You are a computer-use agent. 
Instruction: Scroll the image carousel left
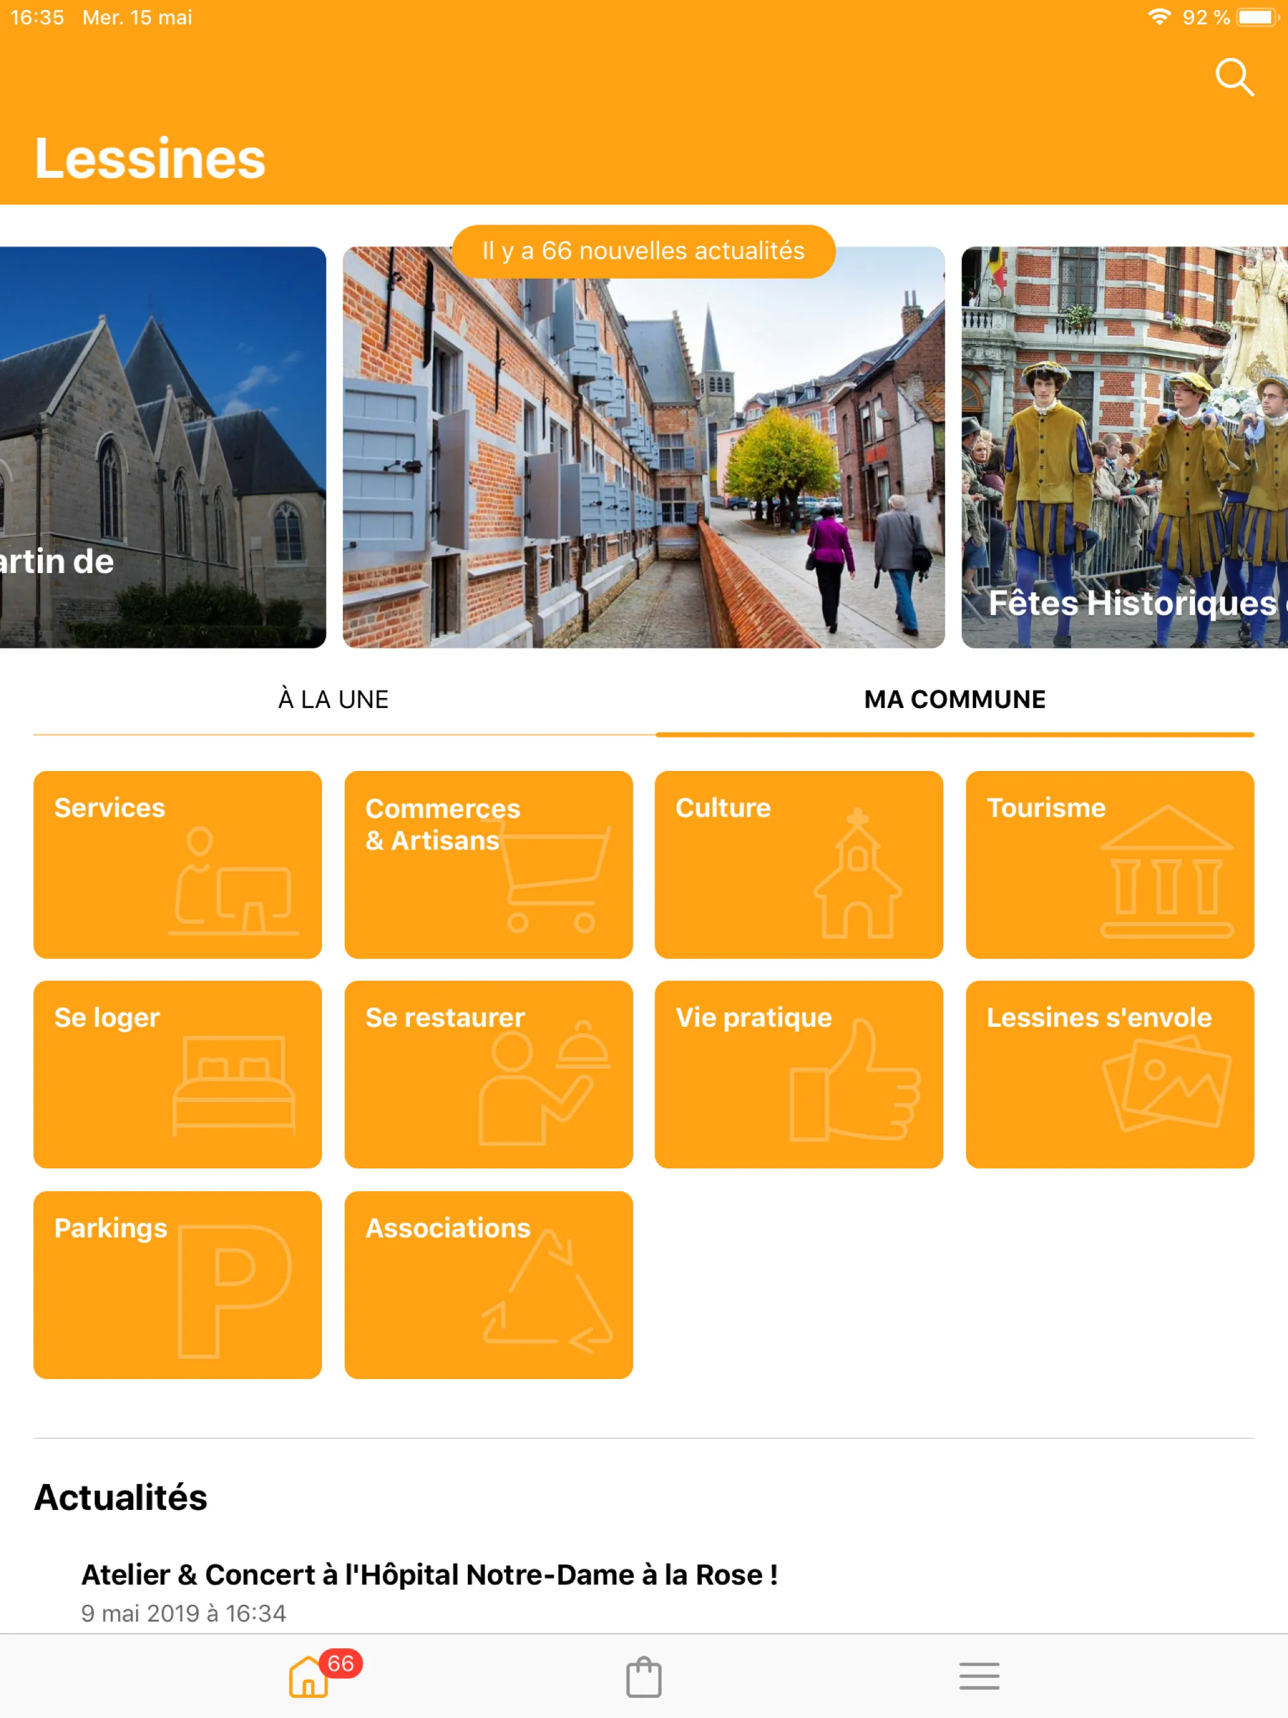coord(162,446)
